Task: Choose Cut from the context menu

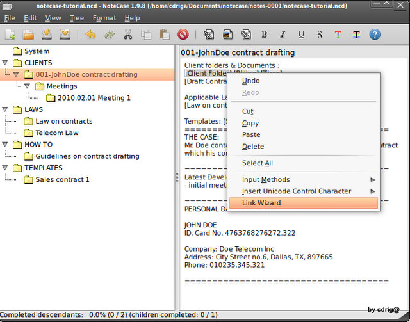Action: (304, 111)
